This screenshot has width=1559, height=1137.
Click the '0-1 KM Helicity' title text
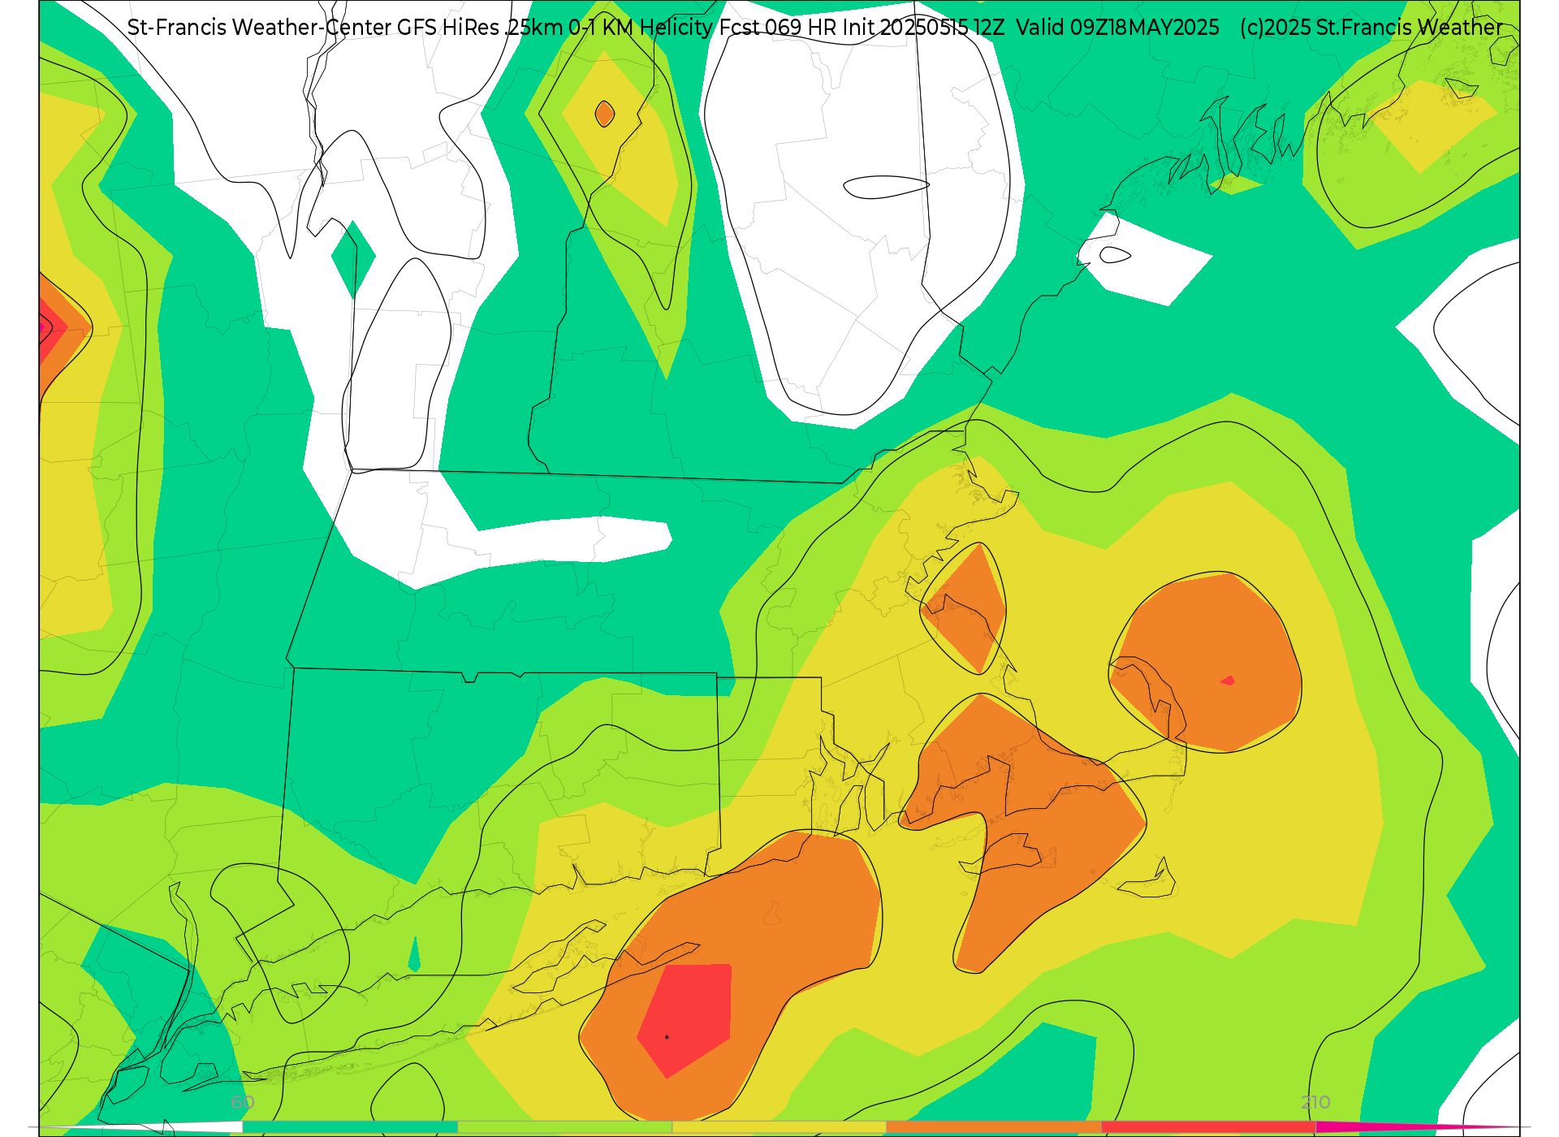pos(641,28)
